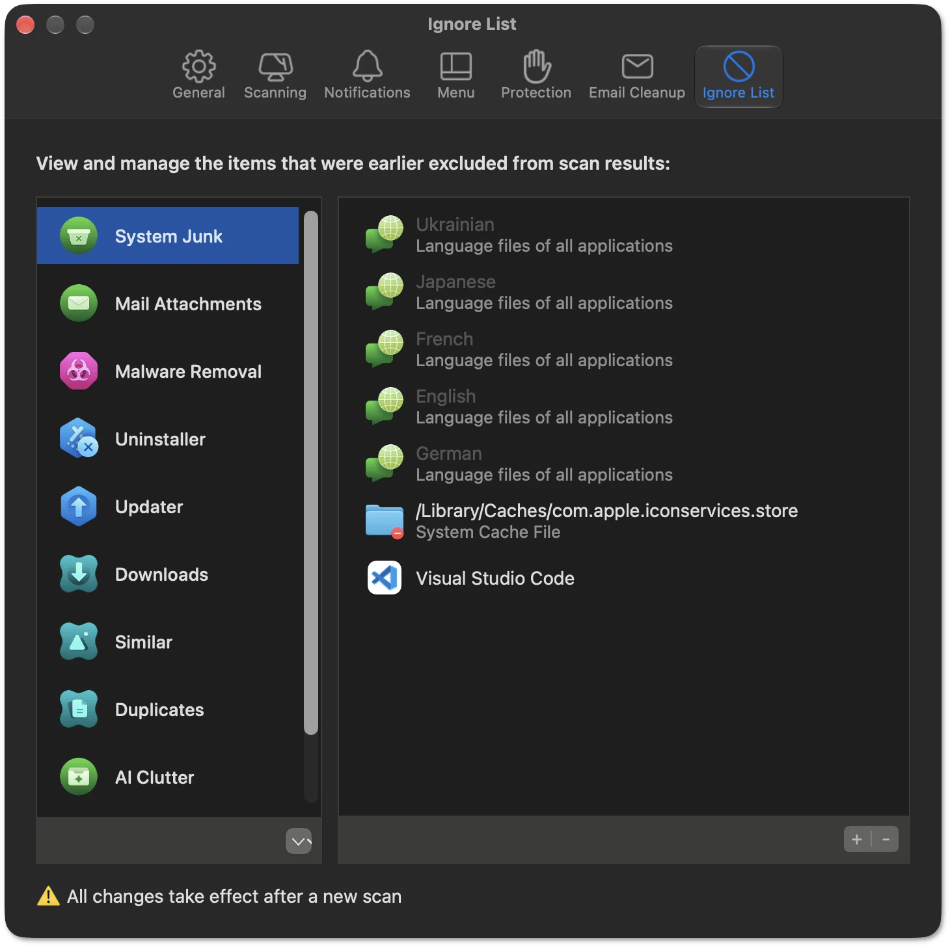The image size is (950, 947).
Task: Click the Uninstaller hexagon icon
Action: click(x=79, y=438)
